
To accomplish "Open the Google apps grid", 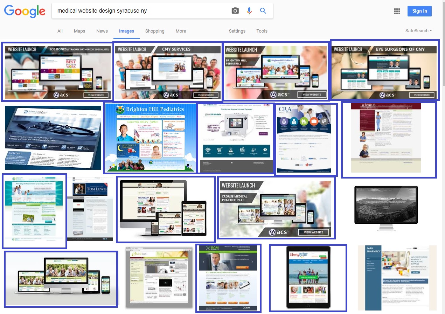I will tap(397, 11).
